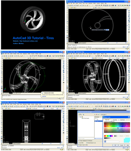Open layer dropdown in the Layer Manager window's toolbar
131x151 pixels.
(x=93, y=109)
